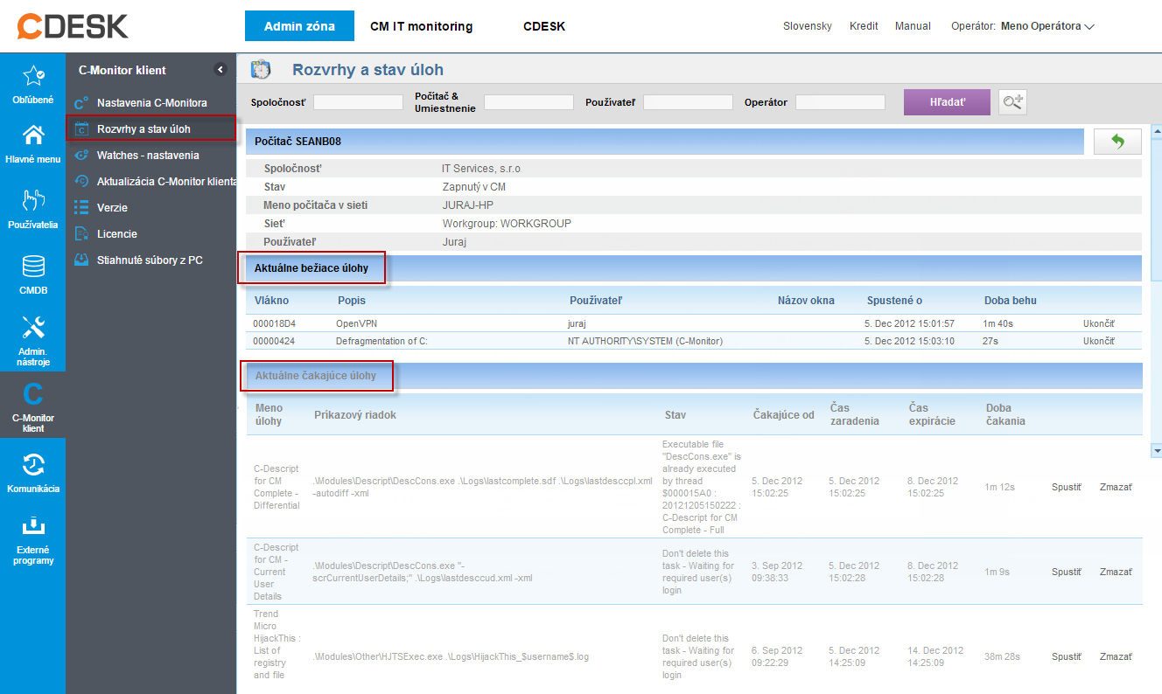The image size is (1162, 694).
Task: Collapse the C-Monitor klient panel arrow
Action: click(220, 70)
